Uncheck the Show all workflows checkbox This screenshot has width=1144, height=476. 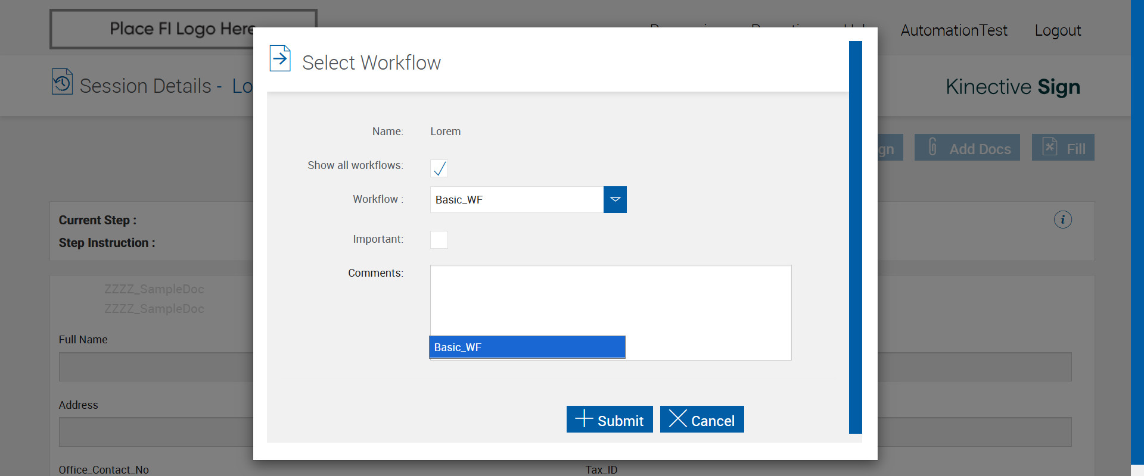[439, 168]
